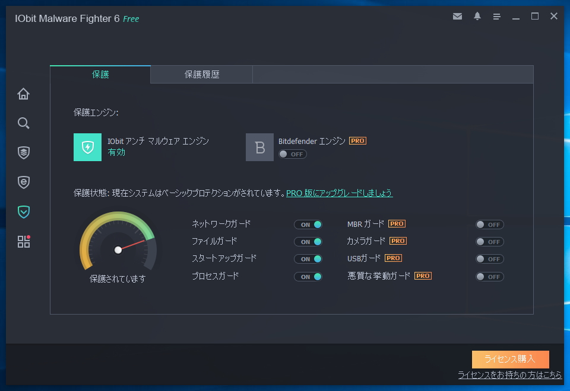This screenshot has height=391, width=570.
Task: Click the Bitdefender engine B icon
Action: coord(259,147)
